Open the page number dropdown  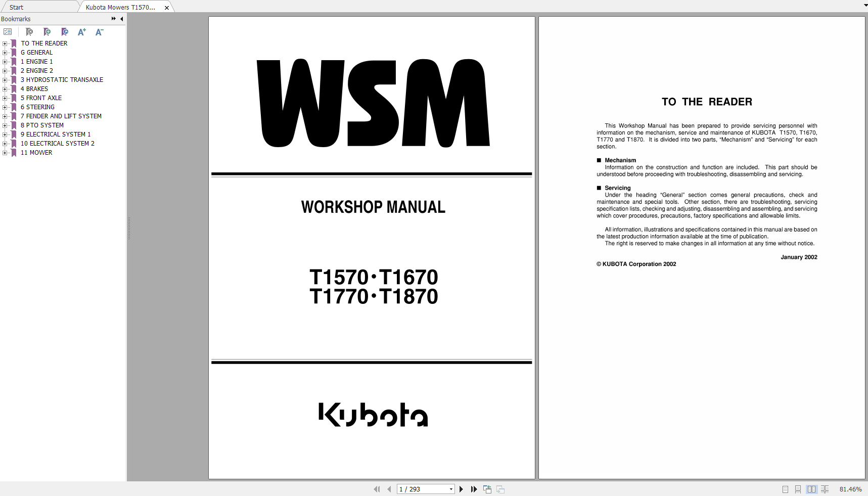pos(451,489)
